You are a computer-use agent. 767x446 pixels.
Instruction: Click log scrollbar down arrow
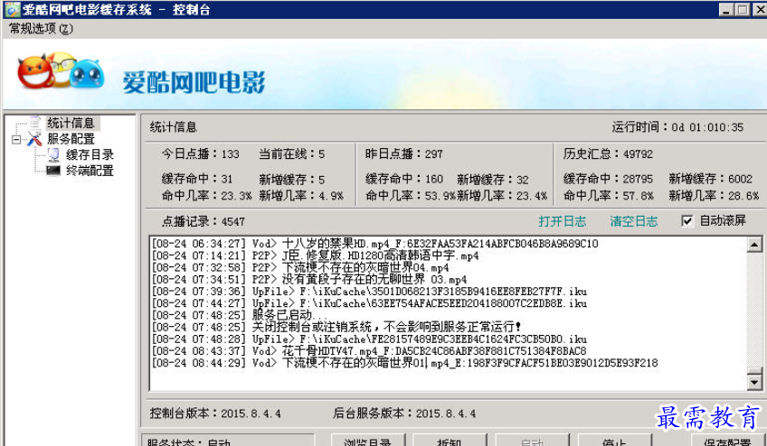point(754,382)
